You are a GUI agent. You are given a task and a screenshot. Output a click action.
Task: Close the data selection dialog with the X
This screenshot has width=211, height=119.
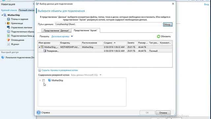[173, 4]
